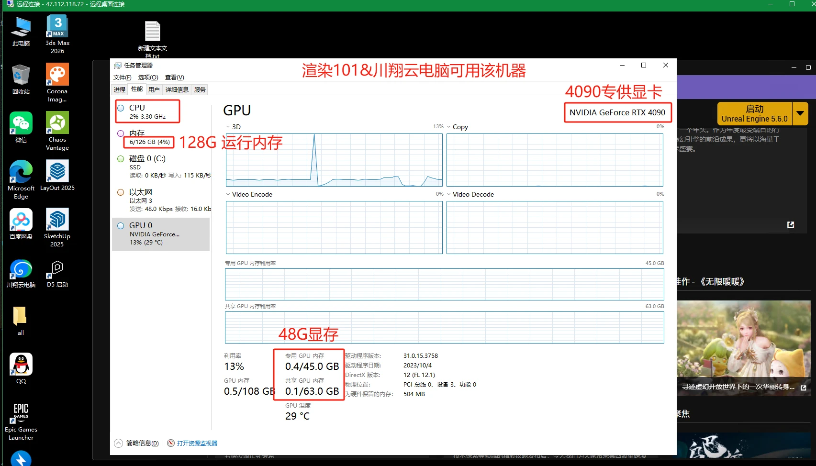Click the 13% utilization value
This screenshot has height=466, width=816.
point(234,366)
